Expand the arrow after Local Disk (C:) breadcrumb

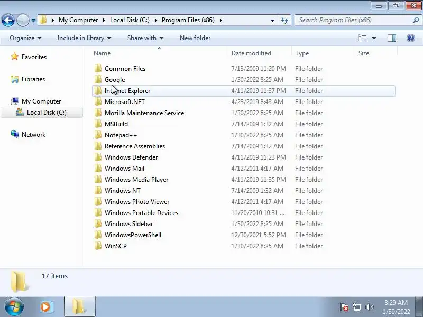pyautogui.click(x=155, y=20)
